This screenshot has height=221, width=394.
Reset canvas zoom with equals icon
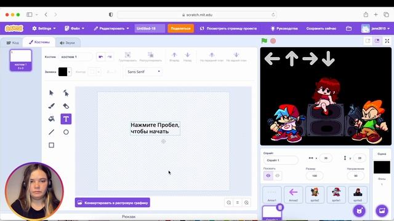[x=238, y=203]
